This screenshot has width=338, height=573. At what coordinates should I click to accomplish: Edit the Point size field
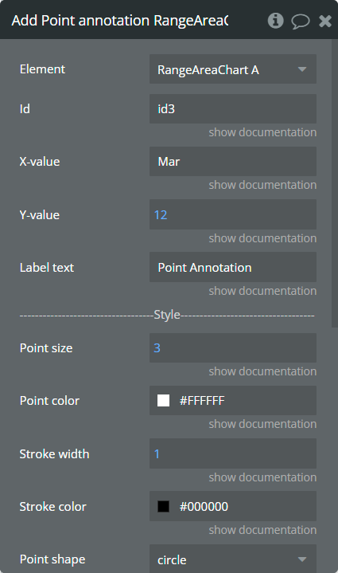point(233,347)
